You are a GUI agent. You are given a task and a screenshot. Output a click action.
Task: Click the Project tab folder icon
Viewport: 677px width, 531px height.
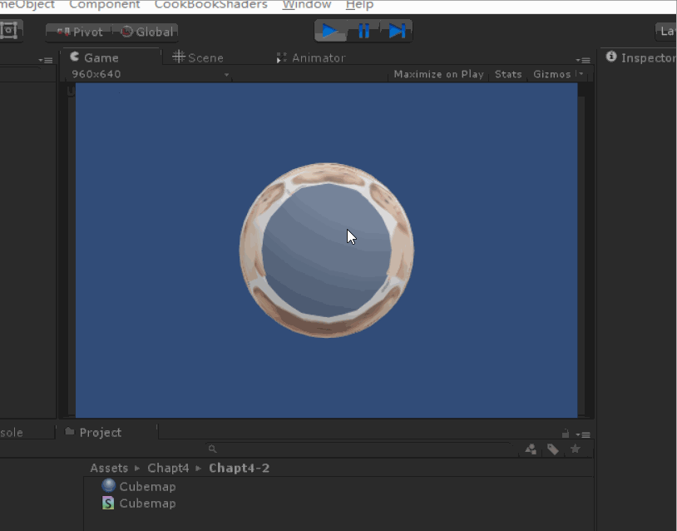point(70,431)
